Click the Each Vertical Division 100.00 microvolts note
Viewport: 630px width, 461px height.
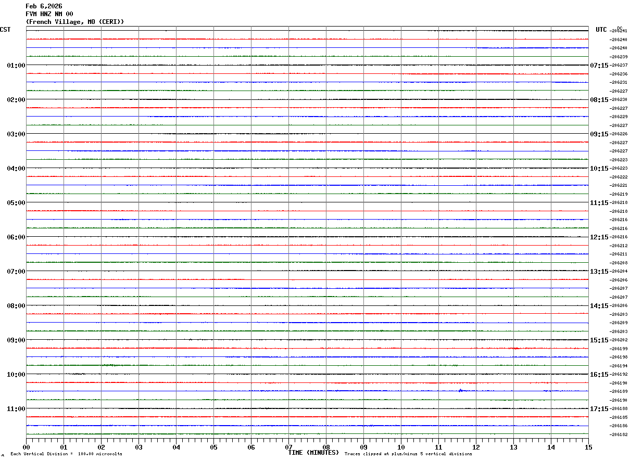point(66,454)
